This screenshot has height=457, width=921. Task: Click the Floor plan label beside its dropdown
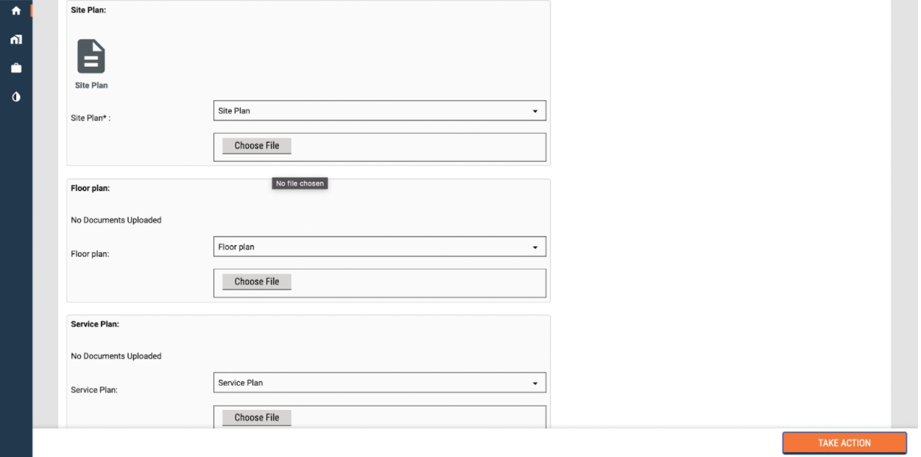coord(90,254)
